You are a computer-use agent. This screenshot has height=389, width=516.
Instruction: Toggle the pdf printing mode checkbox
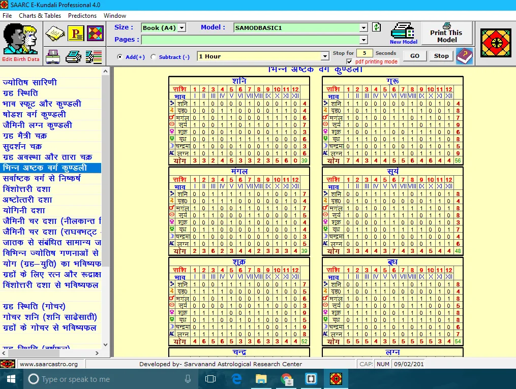click(349, 61)
